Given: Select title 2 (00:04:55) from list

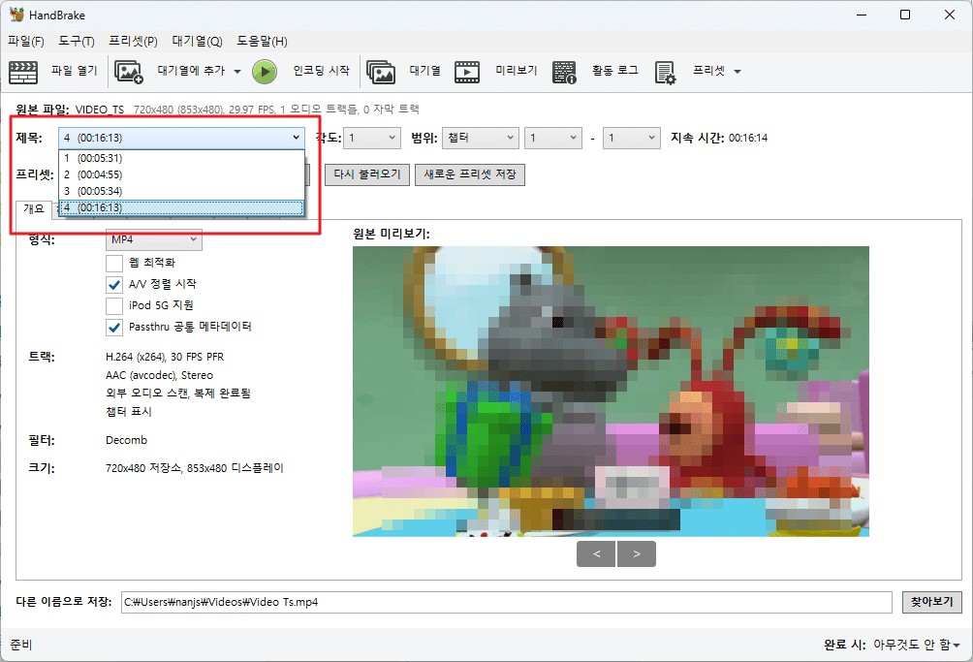Looking at the screenshot, I should click(182, 174).
